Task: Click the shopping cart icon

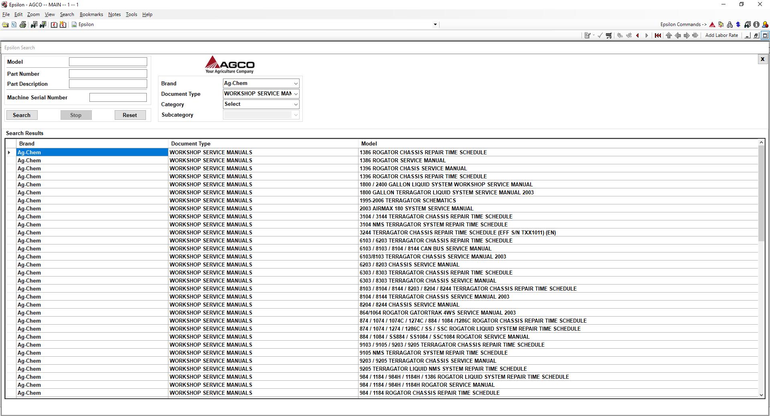Action: (x=609, y=35)
